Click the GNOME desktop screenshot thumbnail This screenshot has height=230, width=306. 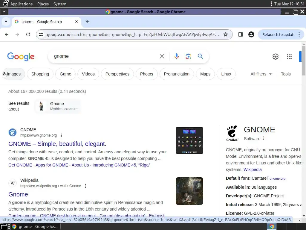(x=189, y=140)
